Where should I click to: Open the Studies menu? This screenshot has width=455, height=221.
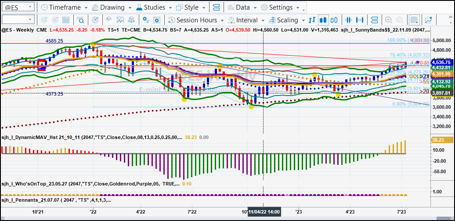click(x=154, y=7)
